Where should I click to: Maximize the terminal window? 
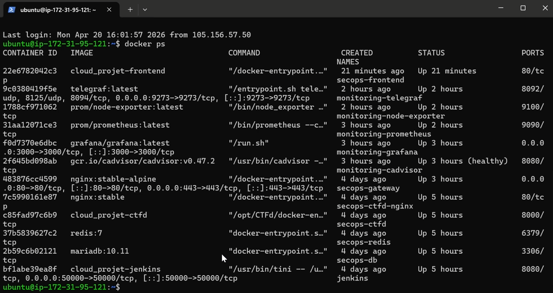coord(523,8)
